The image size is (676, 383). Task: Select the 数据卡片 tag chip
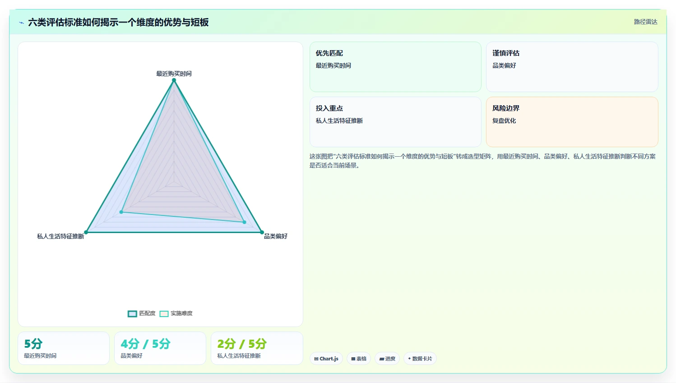pos(420,359)
